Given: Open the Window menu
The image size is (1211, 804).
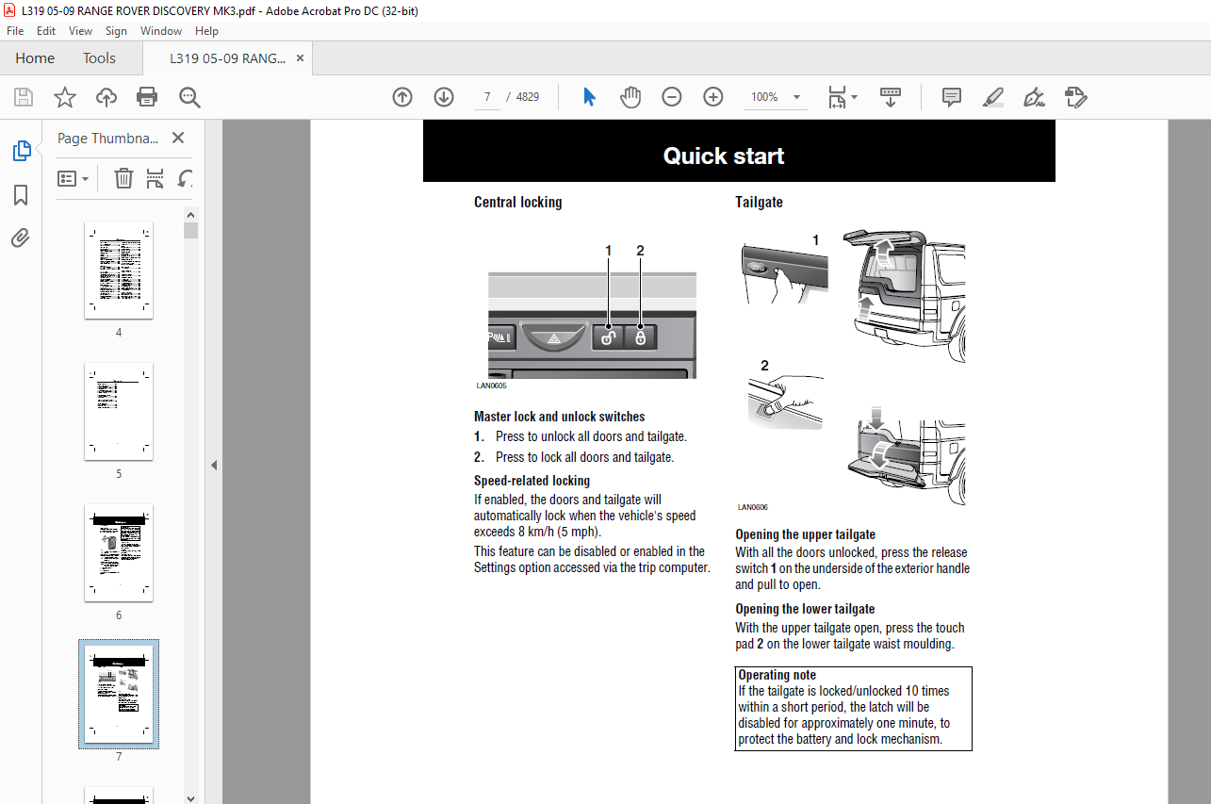Looking at the screenshot, I should pyautogui.click(x=161, y=30).
